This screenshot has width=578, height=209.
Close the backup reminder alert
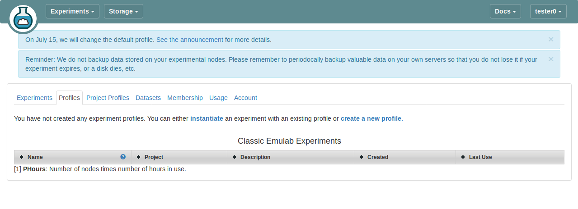(x=550, y=59)
